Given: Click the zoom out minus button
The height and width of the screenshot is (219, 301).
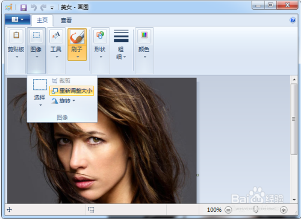Looking at the screenshot, I should pyautogui.click(x=228, y=210).
